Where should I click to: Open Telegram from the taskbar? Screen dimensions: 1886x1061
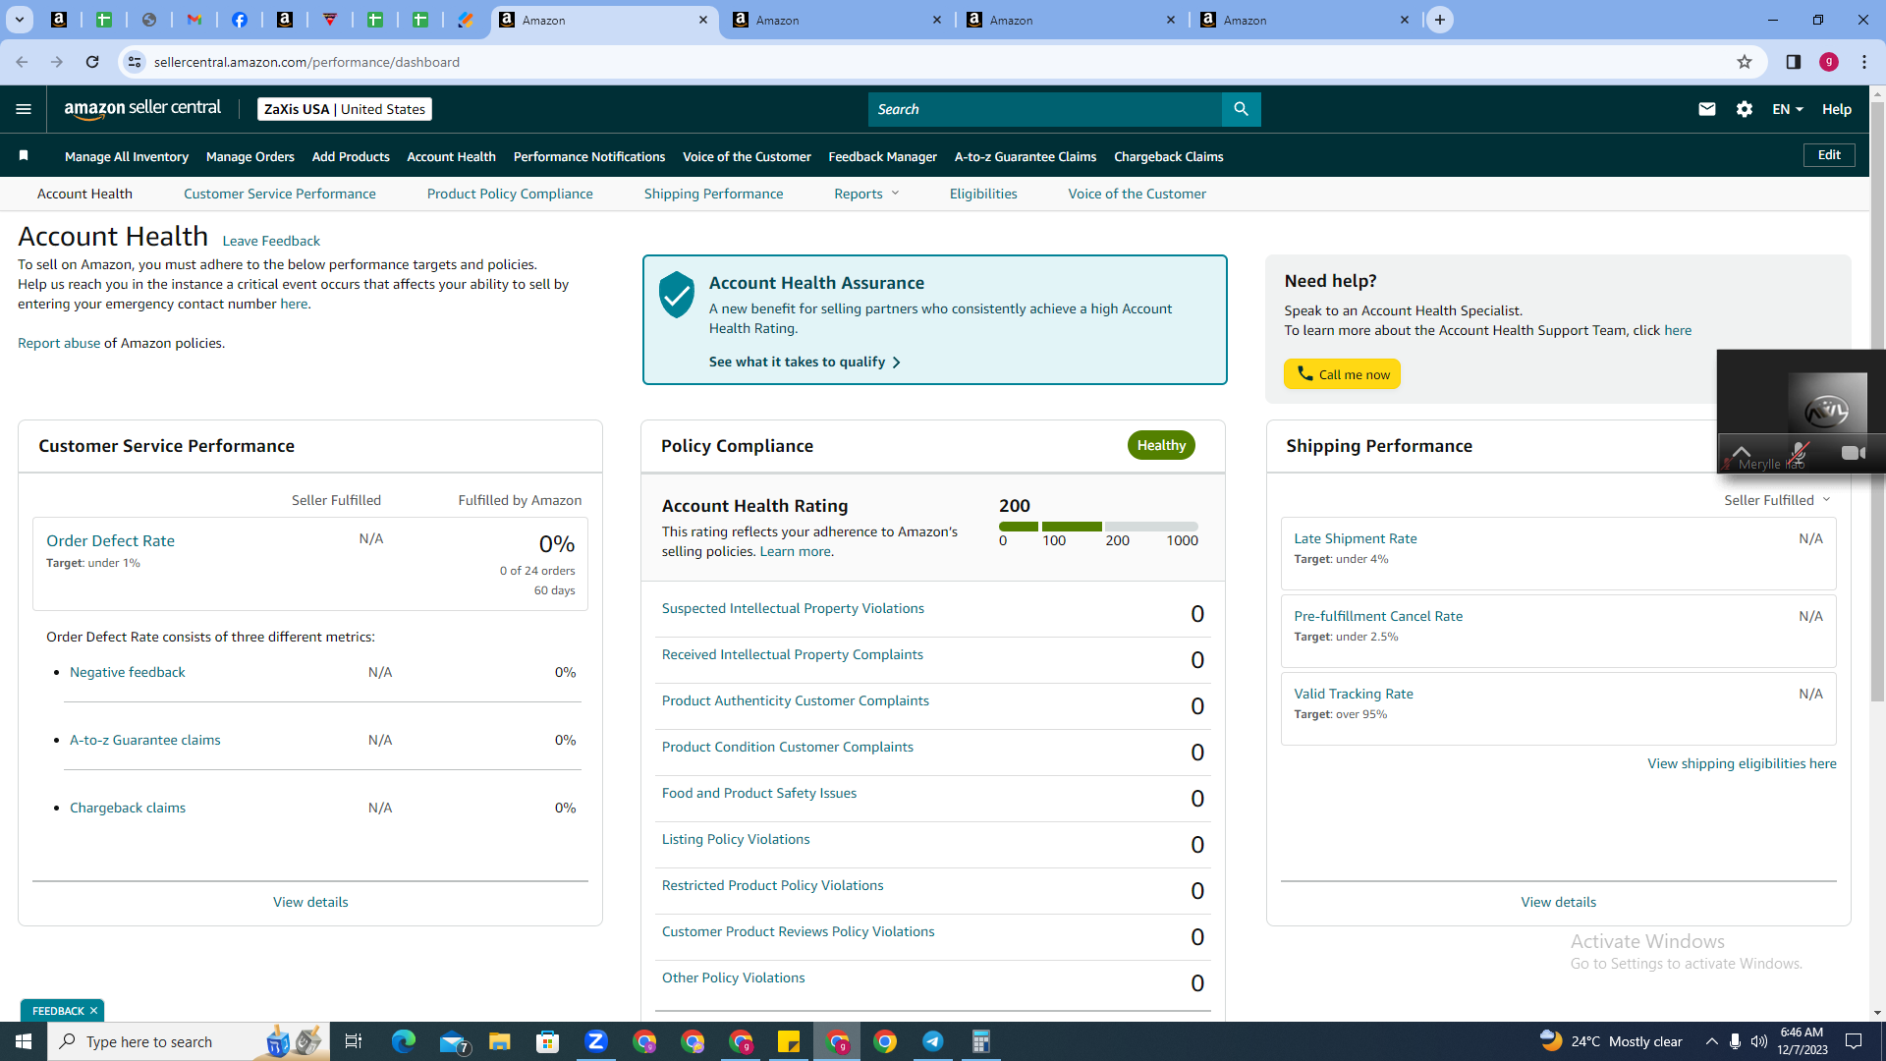[933, 1041]
